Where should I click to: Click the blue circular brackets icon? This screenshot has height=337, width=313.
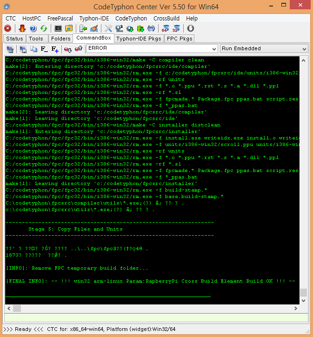coord(151,28)
